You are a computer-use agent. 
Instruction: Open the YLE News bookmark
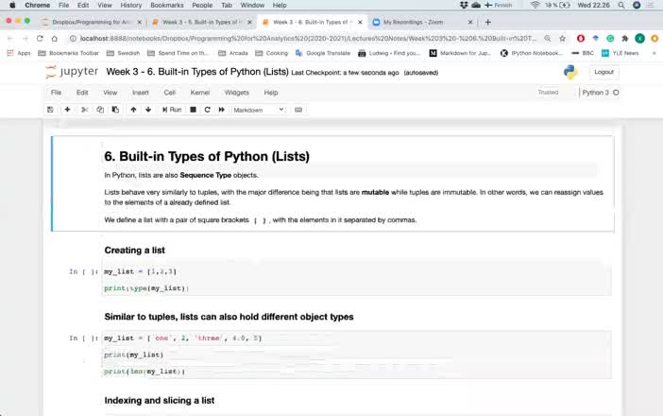[620, 53]
